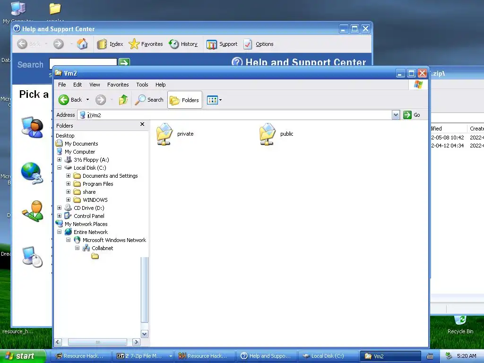Open the Favorites menu in Vm2
The height and width of the screenshot is (363, 484).
click(118, 85)
